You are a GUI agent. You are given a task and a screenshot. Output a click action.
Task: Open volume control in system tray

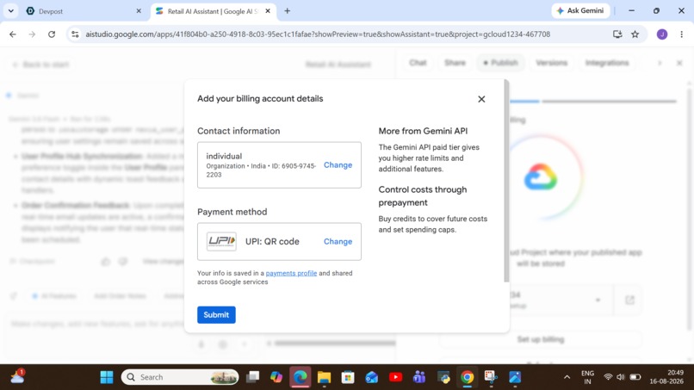pyautogui.click(x=621, y=377)
